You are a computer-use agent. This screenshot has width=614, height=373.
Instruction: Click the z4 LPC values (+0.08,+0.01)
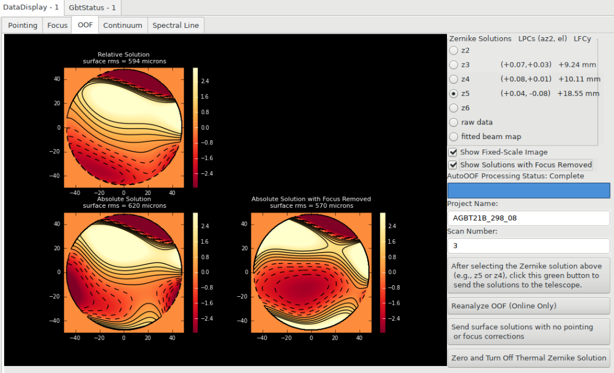pyautogui.click(x=526, y=79)
